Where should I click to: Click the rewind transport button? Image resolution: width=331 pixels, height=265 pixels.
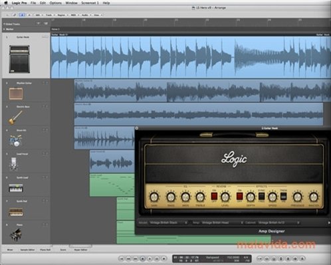click(x=128, y=258)
